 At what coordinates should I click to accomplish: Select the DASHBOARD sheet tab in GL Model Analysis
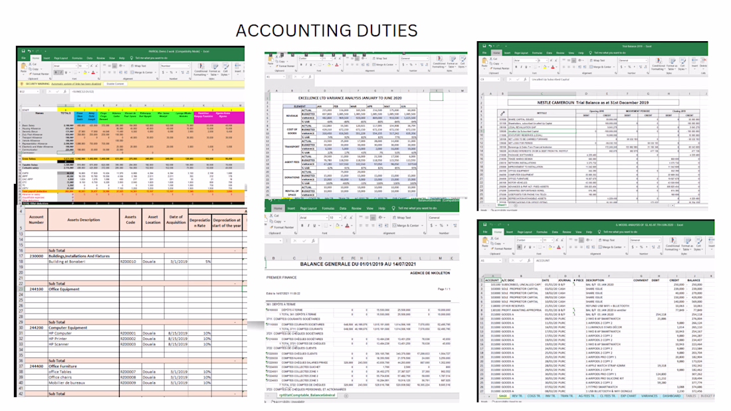[x=671, y=396]
